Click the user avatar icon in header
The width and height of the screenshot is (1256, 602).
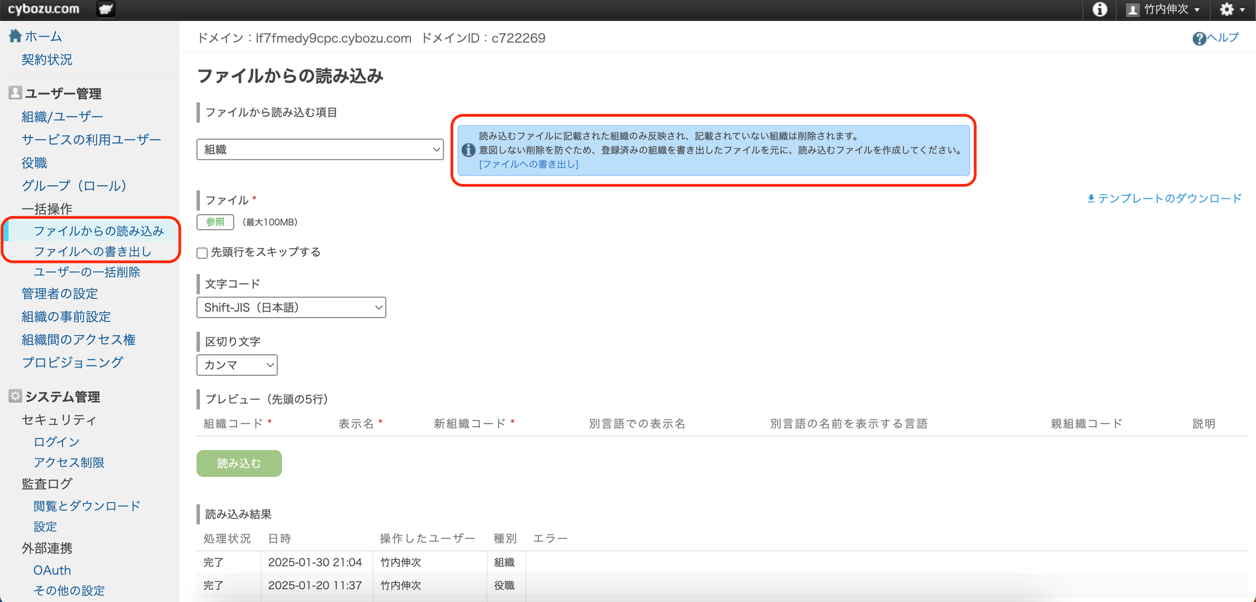pyautogui.click(x=1133, y=10)
